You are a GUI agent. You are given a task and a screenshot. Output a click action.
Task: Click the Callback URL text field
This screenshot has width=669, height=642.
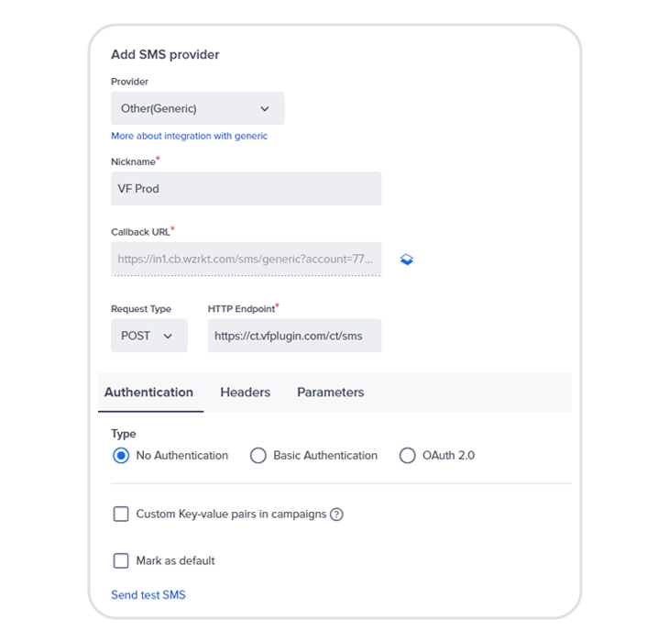[247, 259]
